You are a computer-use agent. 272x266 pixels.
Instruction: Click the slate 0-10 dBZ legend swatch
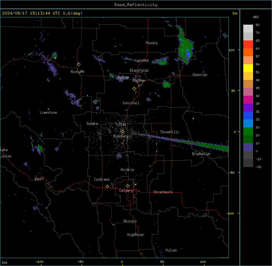click(x=248, y=147)
